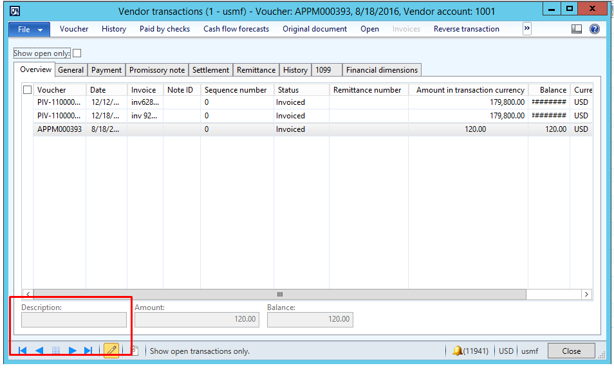Open the Paid by checks menu
Viewport: 614px width, 368px height.
click(165, 29)
